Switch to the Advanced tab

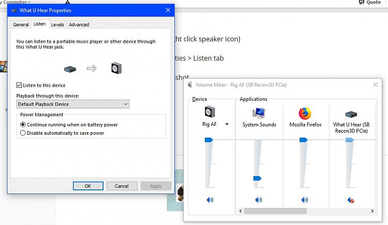point(79,25)
